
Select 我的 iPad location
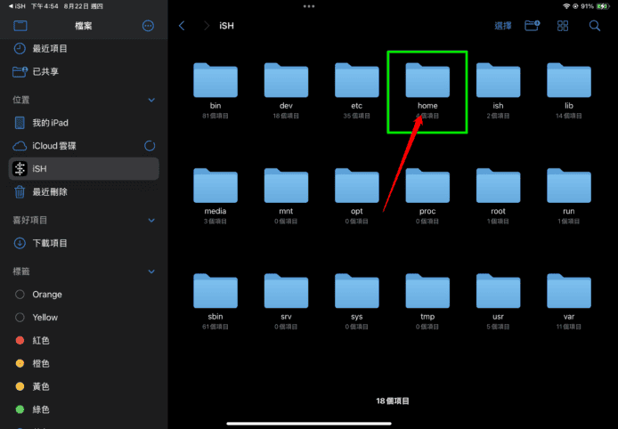click(x=50, y=122)
